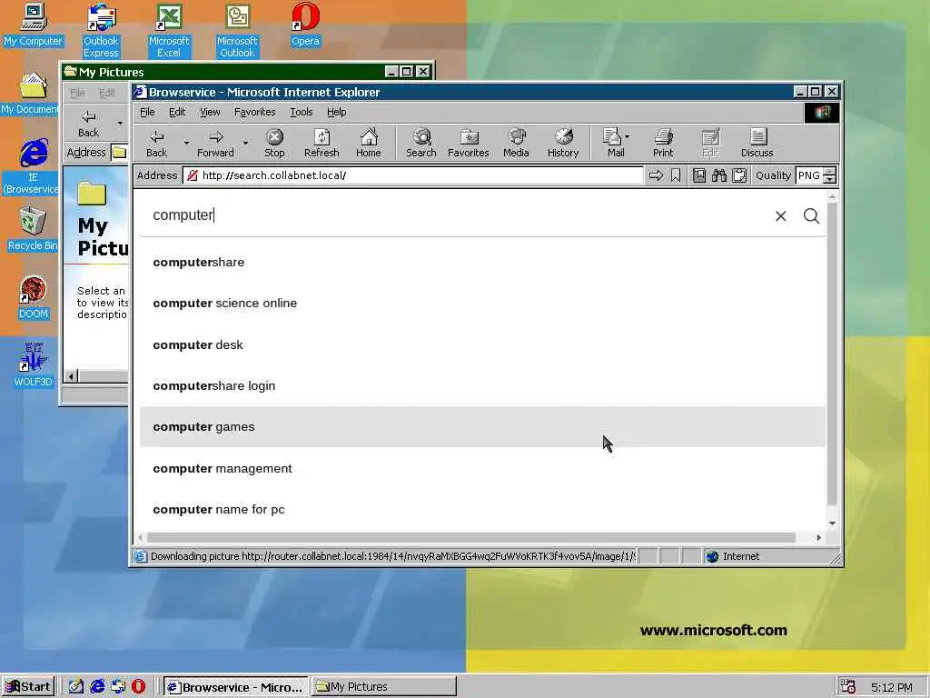
Task: Click the magnifying glass search icon
Action: pyautogui.click(x=811, y=216)
